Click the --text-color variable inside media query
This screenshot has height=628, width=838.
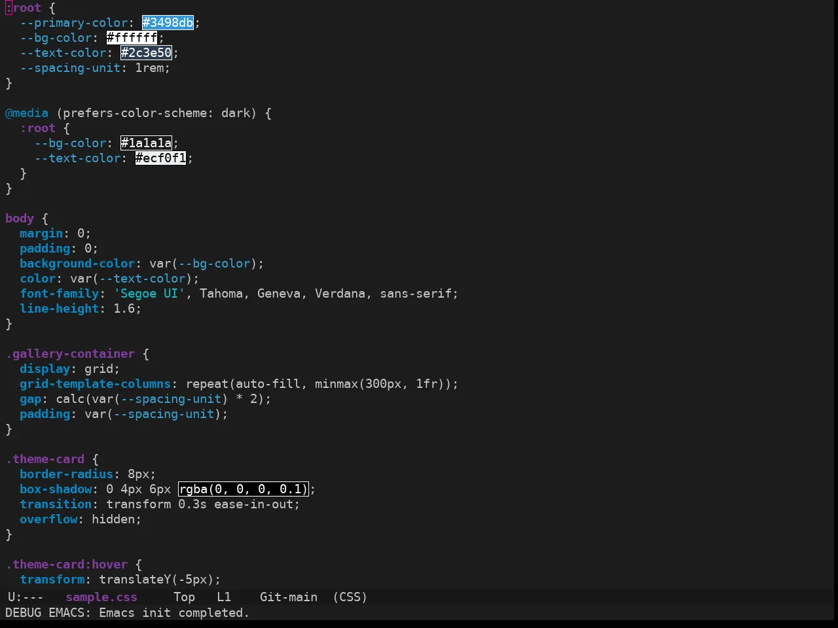coord(77,158)
